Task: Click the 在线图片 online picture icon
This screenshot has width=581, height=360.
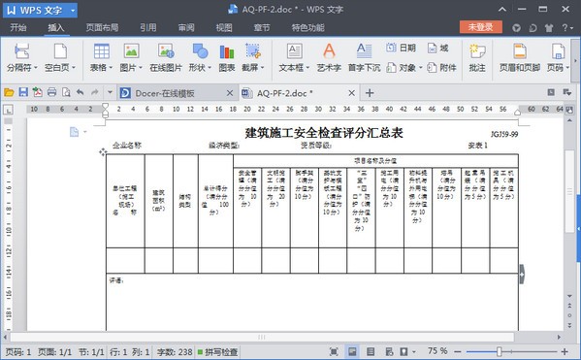Action: pos(166,56)
